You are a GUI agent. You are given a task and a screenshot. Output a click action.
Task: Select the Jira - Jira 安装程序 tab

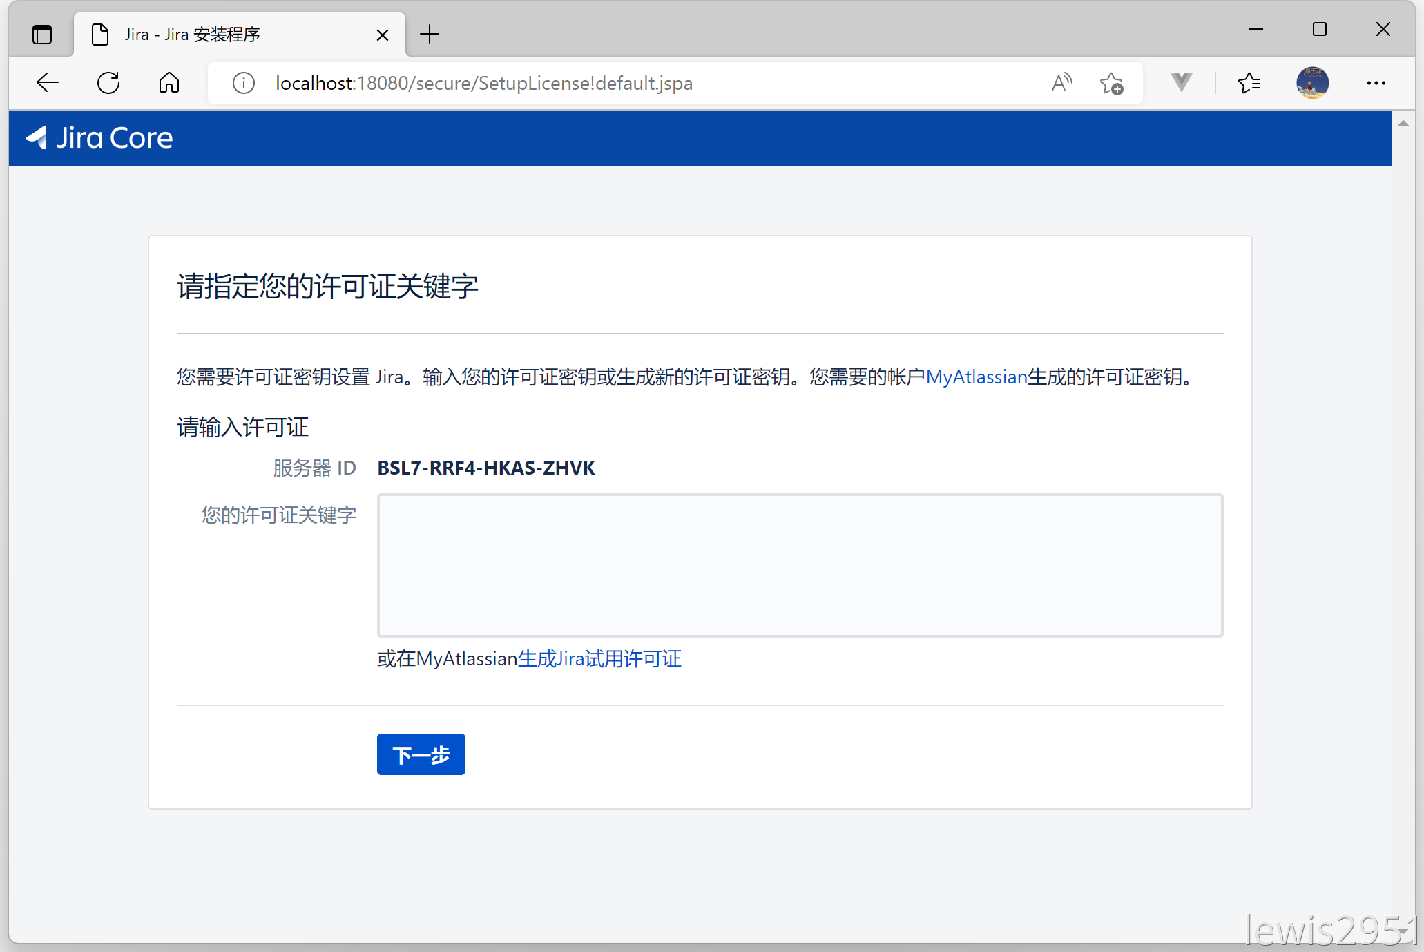[240, 34]
